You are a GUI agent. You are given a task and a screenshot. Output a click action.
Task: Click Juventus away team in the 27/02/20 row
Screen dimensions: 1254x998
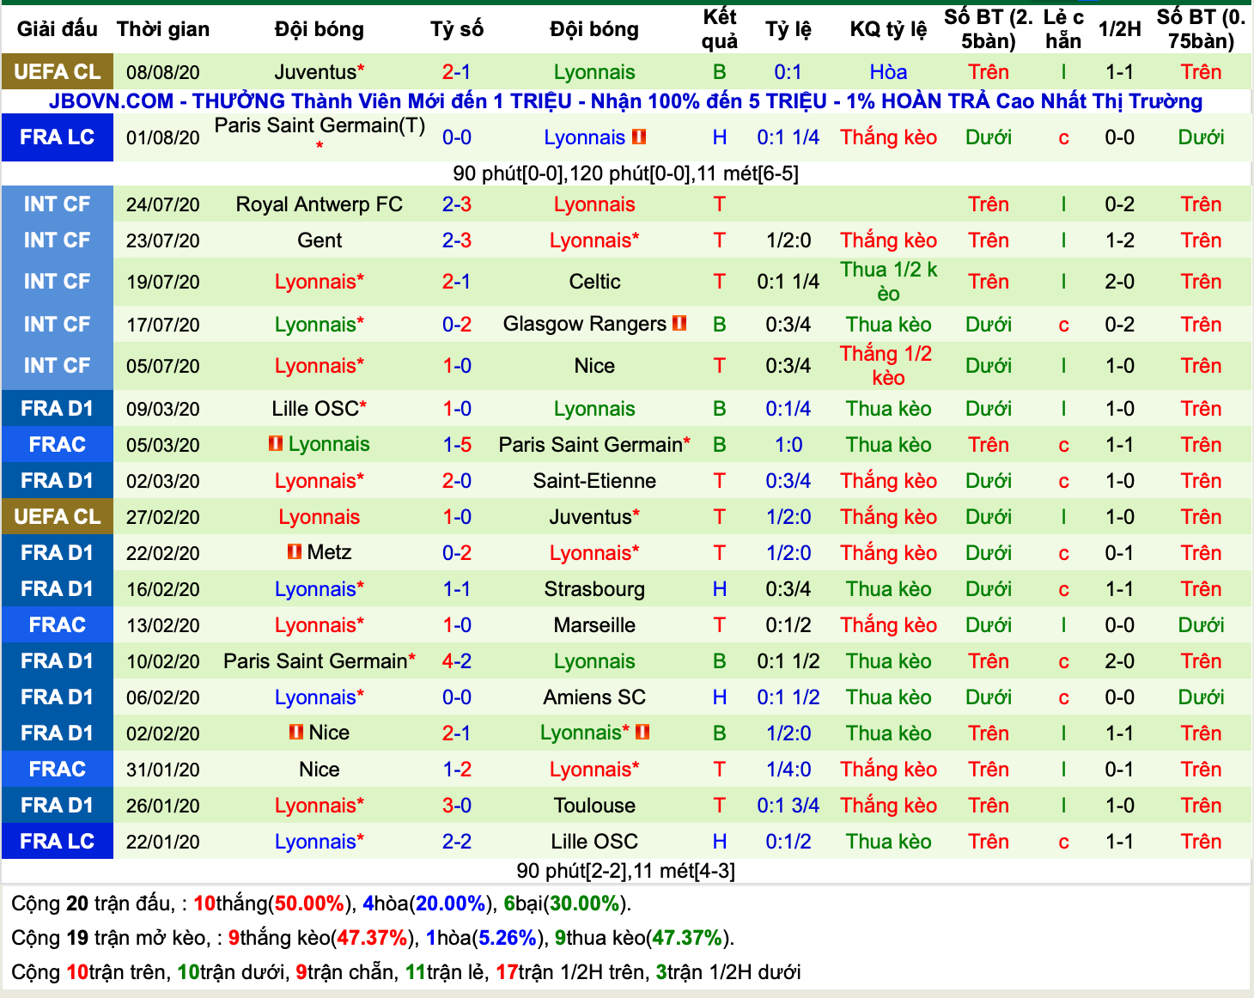pyautogui.click(x=594, y=517)
